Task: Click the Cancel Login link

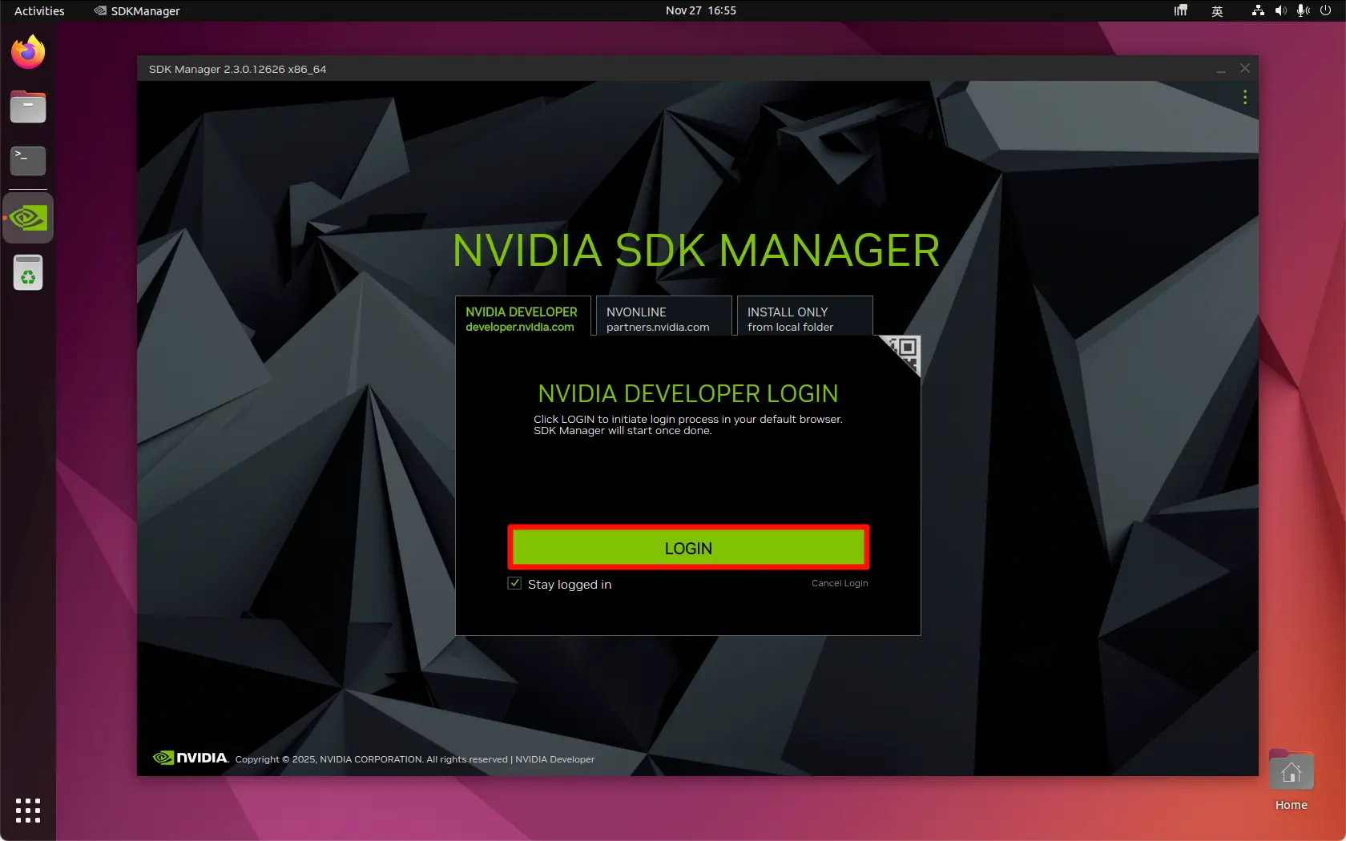Action: 839,583
